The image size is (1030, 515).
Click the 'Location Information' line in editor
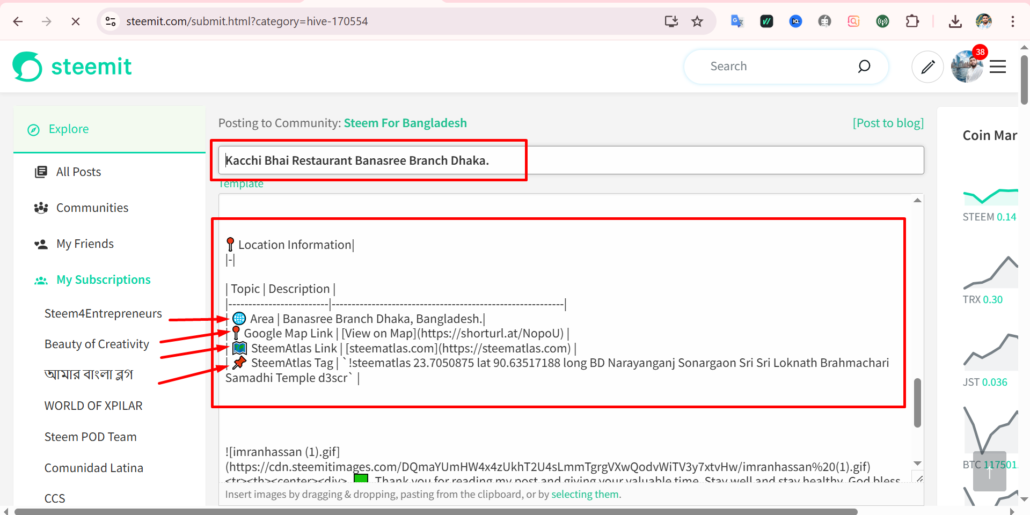tap(290, 245)
